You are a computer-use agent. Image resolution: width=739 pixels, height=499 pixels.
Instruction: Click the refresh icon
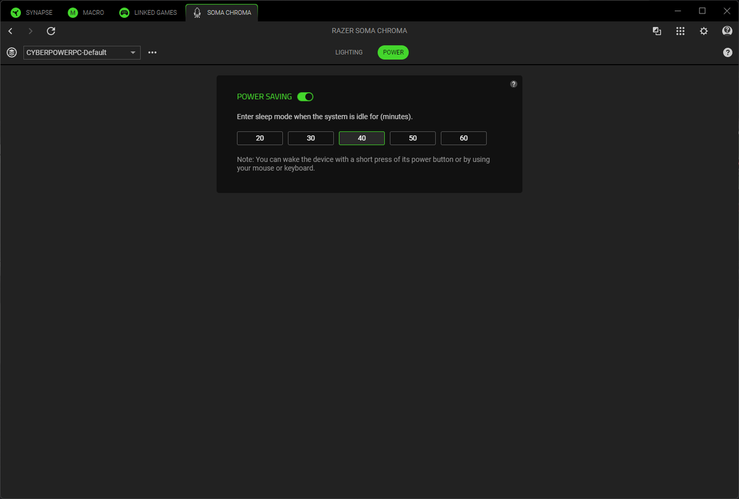tap(51, 31)
